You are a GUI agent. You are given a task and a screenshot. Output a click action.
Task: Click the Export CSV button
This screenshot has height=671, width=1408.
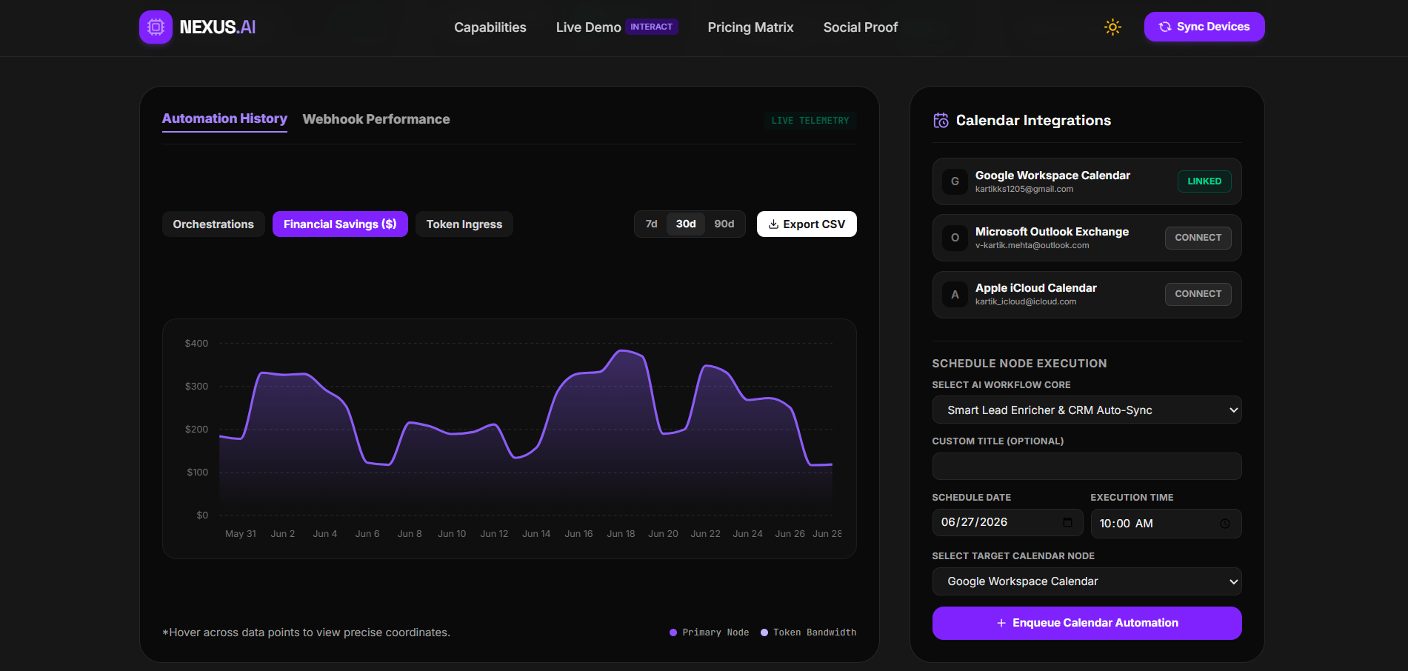[807, 224]
